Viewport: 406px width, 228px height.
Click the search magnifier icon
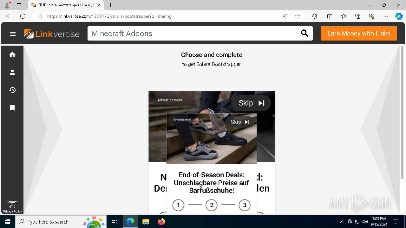(x=304, y=33)
